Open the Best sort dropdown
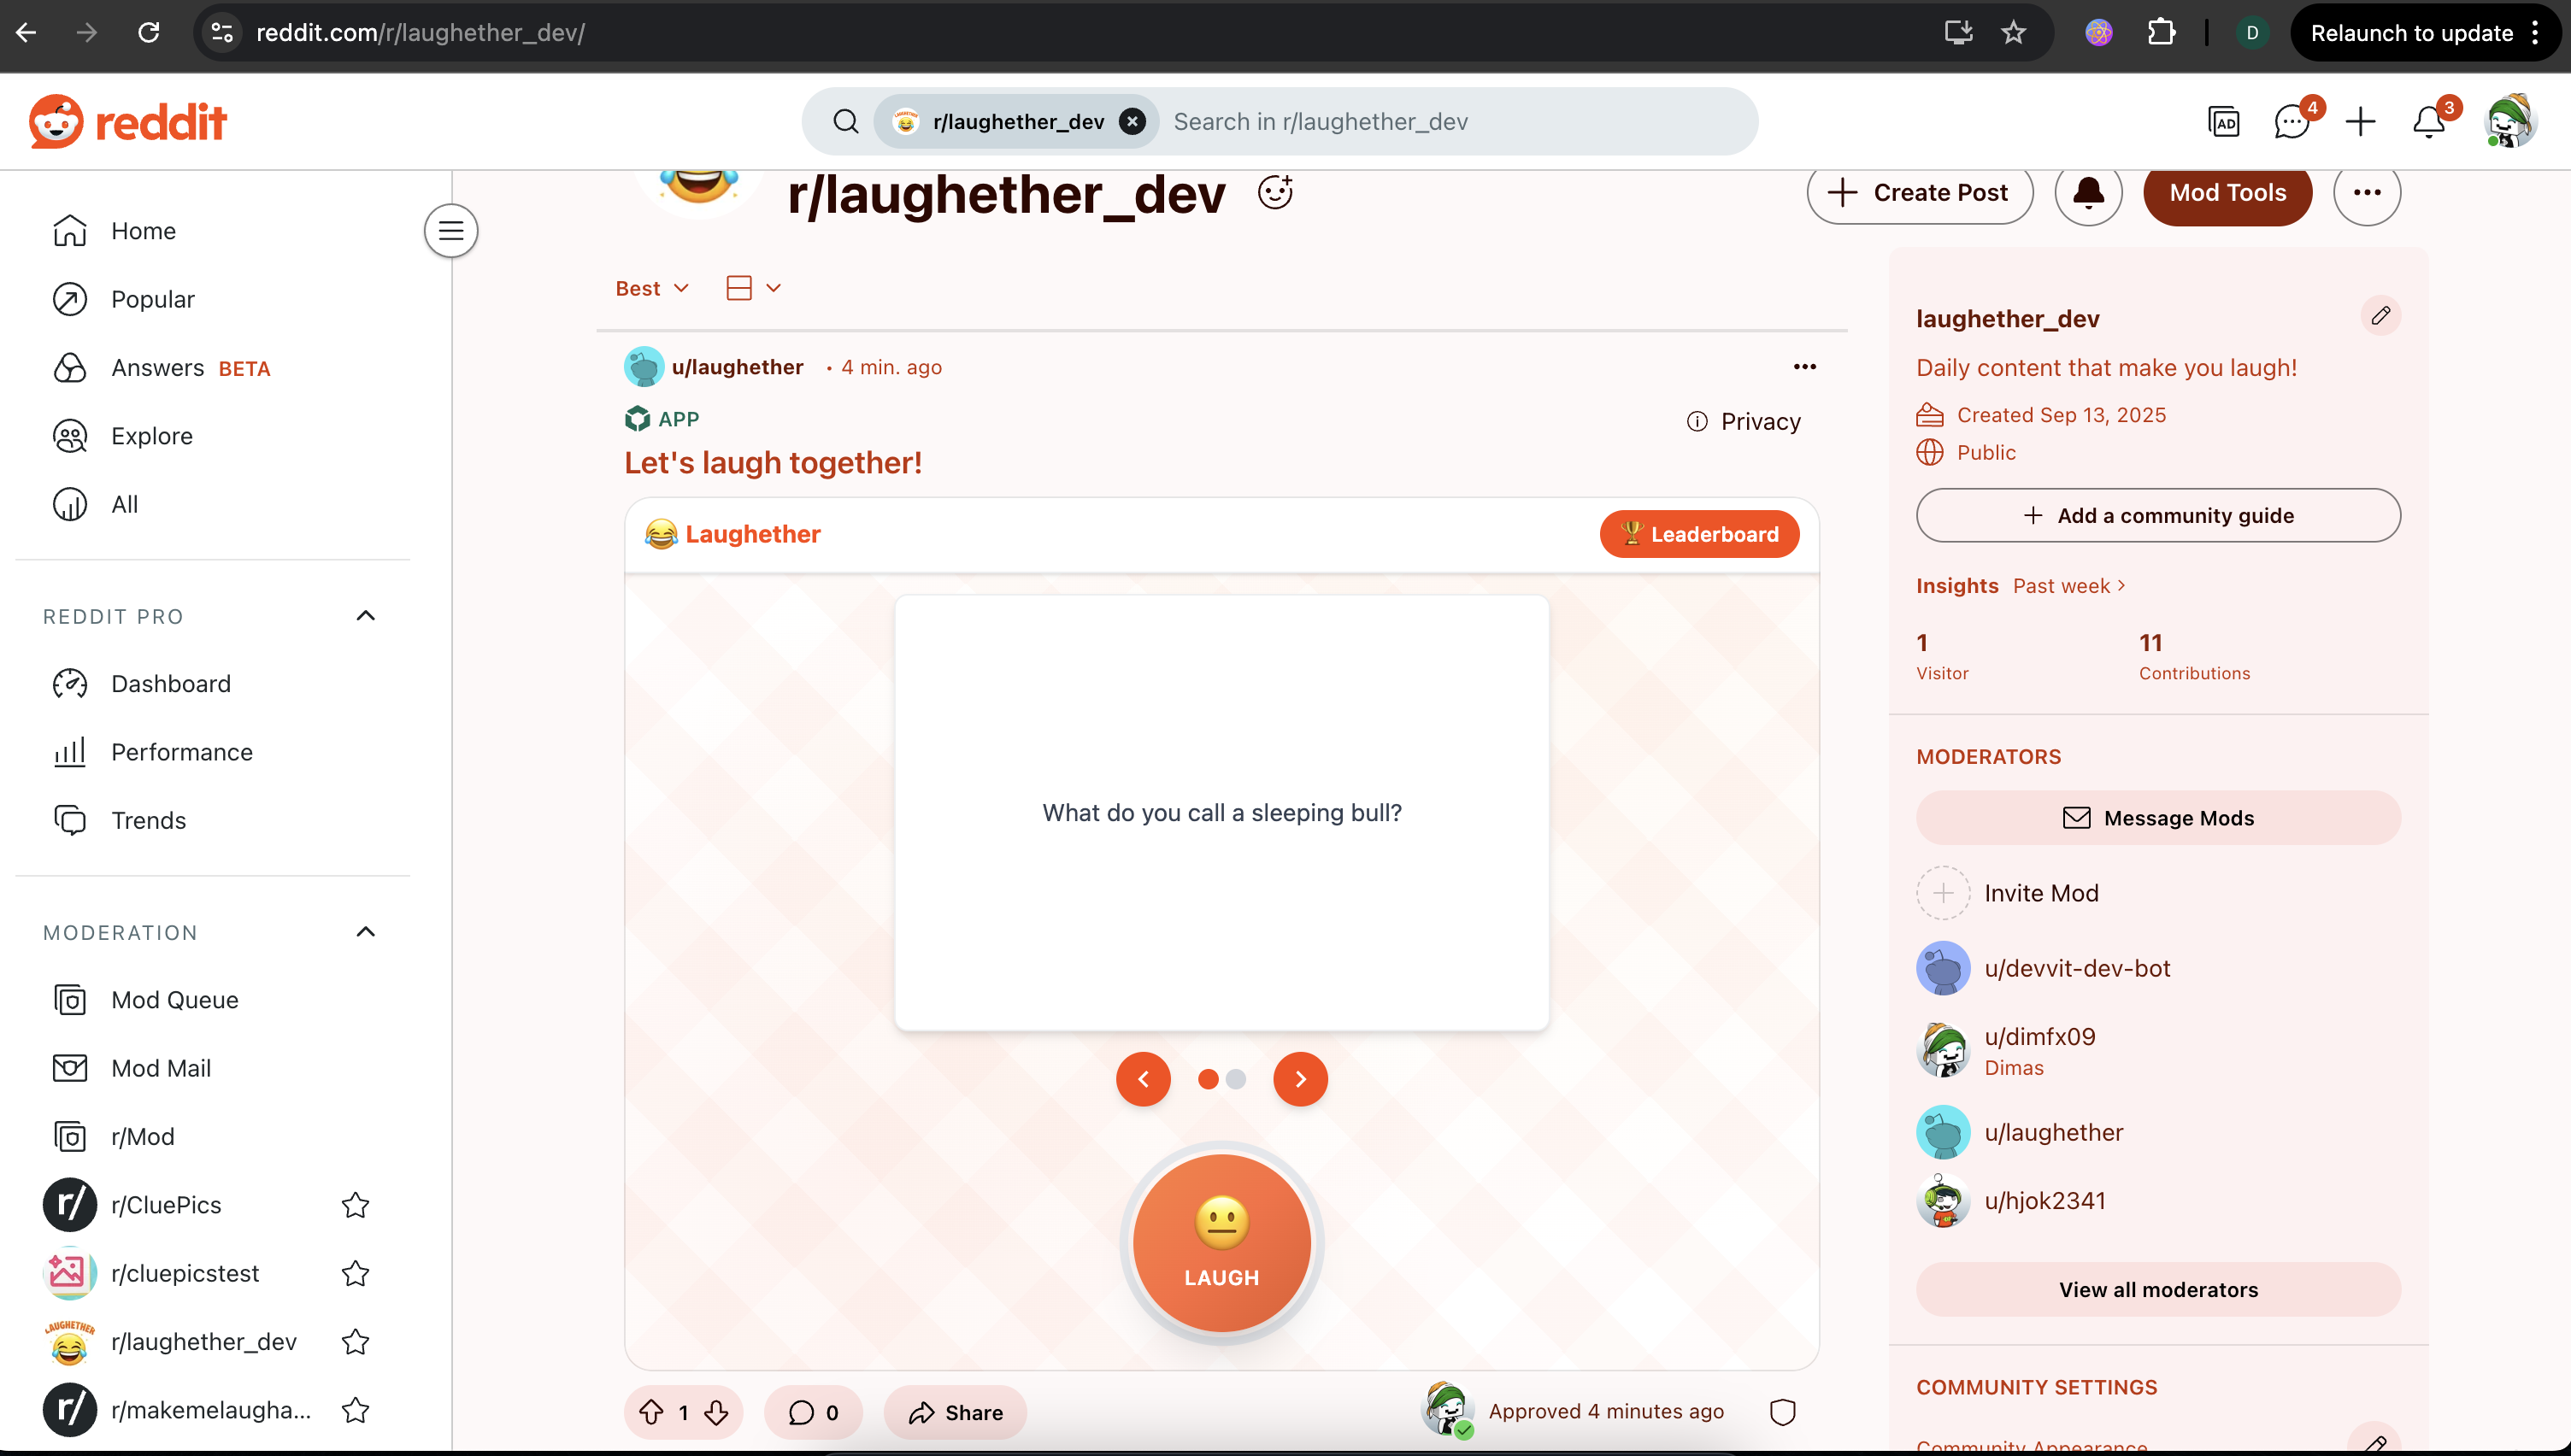The height and width of the screenshot is (1456, 2571). [x=652, y=288]
